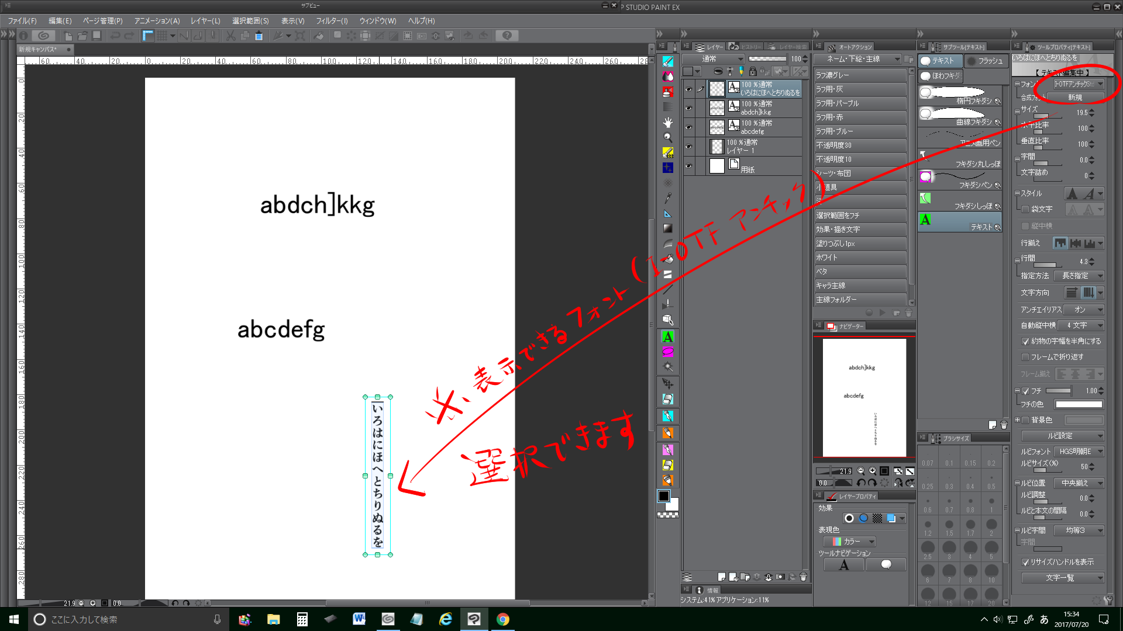Image resolution: width=1123 pixels, height=631 pixels.
Task: Open the フィルター menu
Action: [x=332, y=20]
